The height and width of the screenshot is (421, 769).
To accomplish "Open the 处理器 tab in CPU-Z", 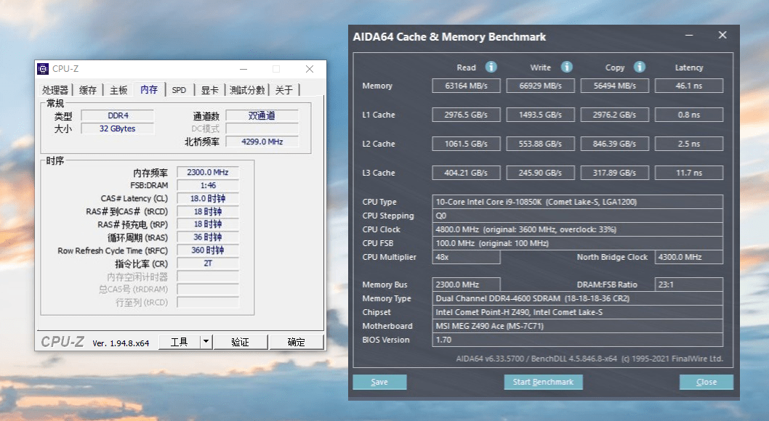I will [55, 90].
